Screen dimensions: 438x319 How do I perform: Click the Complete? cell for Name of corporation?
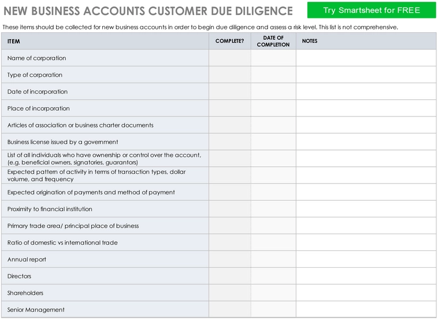[x=230, y=58]
